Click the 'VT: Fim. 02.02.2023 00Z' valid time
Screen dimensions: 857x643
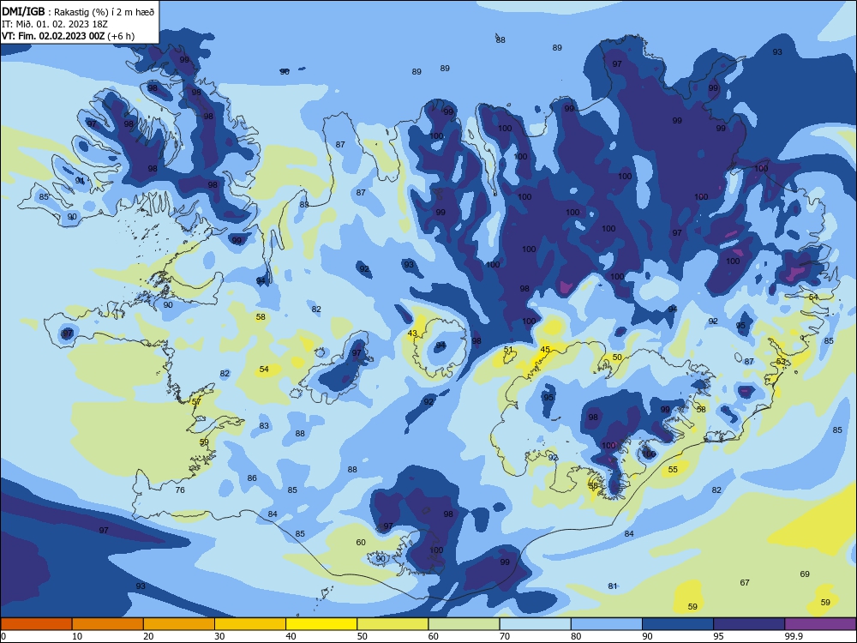pos(53,36)
